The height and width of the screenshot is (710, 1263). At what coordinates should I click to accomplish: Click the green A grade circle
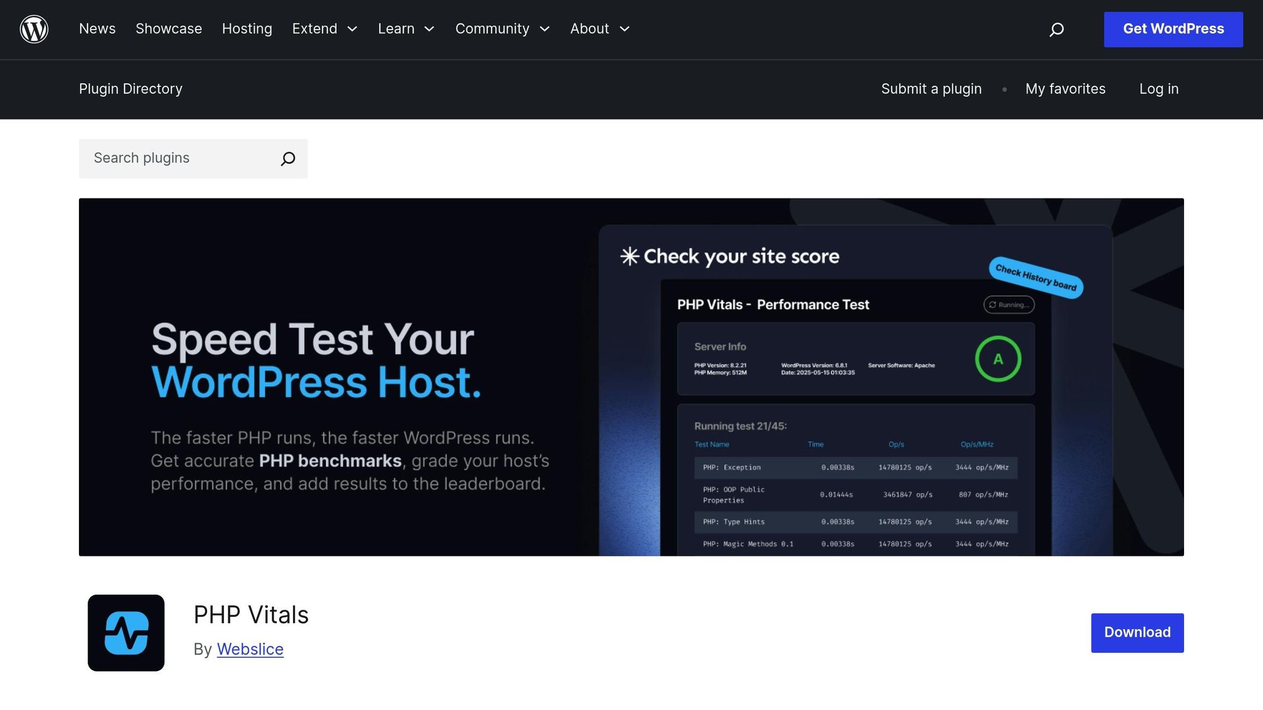pos(997,359)
